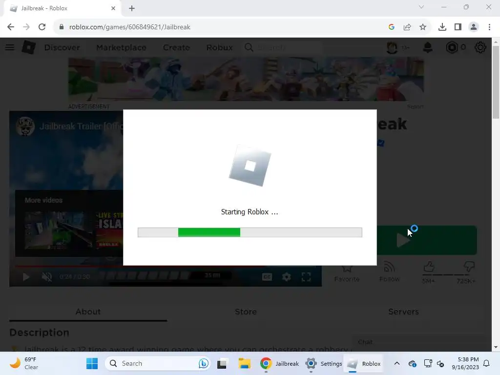
Task: Open a new Chrome tab
Action: (132, 8)
